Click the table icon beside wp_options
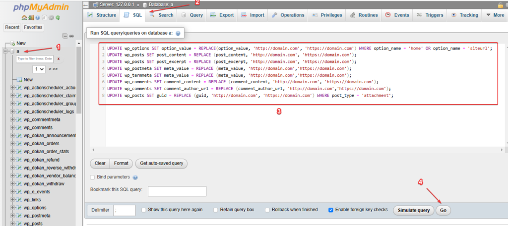508x226 pixels. [x=19, y=208]
